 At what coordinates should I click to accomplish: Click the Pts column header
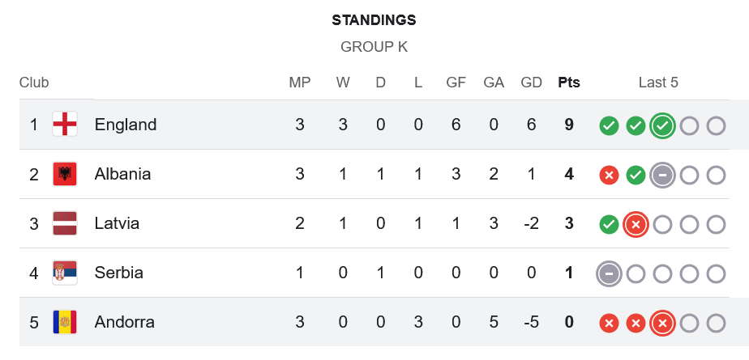(x=569, y=83)
